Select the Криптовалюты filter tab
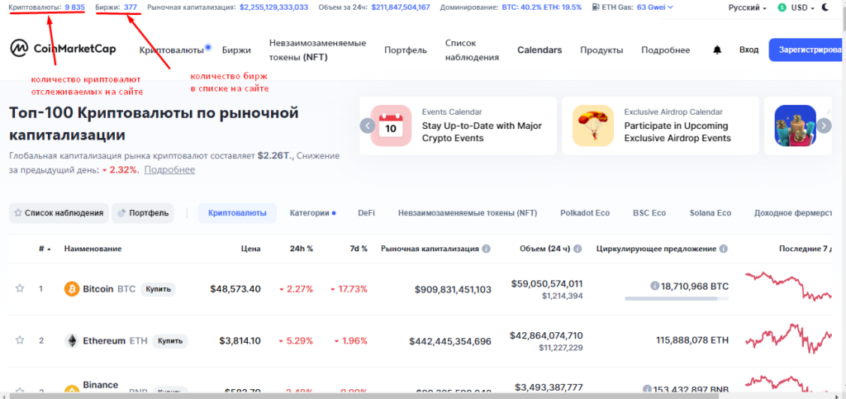This screenshot has width=846, height=399. 237,213
